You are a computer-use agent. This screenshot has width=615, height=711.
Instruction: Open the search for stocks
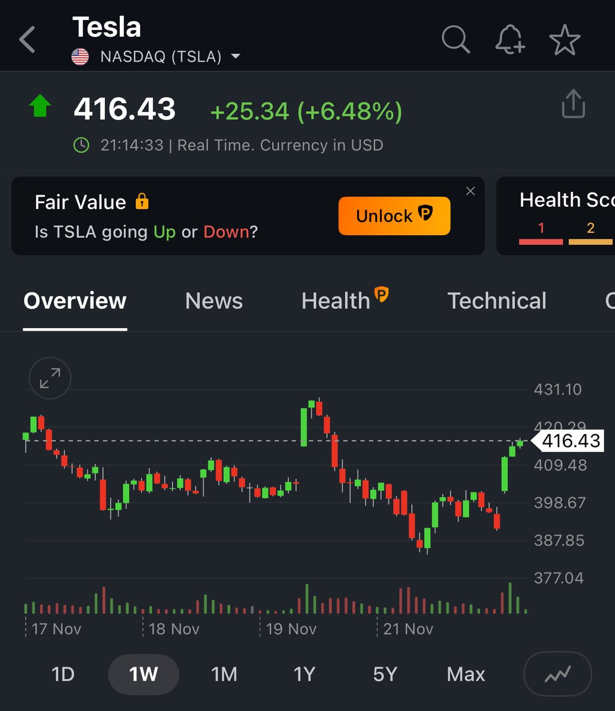(455, 40)
